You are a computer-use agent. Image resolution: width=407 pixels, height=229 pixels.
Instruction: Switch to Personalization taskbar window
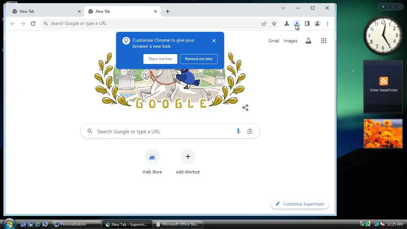pos(77,224)
